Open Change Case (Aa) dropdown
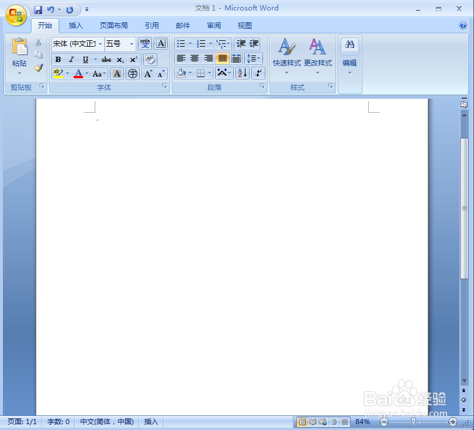Image resolution: width=474 pixels, height=430 pixels. (99, 74)
